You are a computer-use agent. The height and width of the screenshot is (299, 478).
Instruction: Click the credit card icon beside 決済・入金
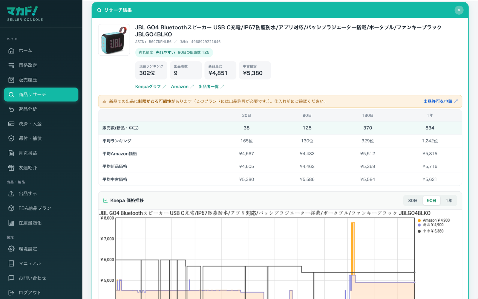[11, 124]
